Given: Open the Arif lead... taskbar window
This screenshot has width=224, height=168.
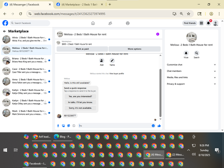Looking at the screenshot, I should [x=42, y=137].
